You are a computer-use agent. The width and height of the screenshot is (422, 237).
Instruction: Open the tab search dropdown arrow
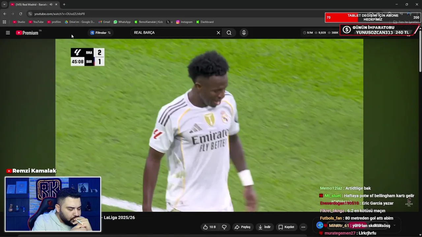tap(4, 4)
